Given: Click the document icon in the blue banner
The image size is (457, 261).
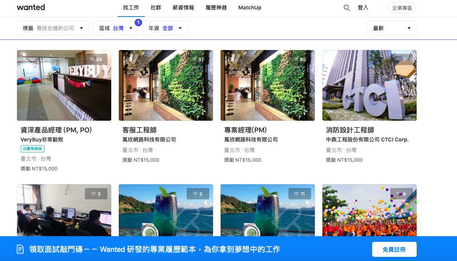Looking at the screenshot, I should 21,249.
